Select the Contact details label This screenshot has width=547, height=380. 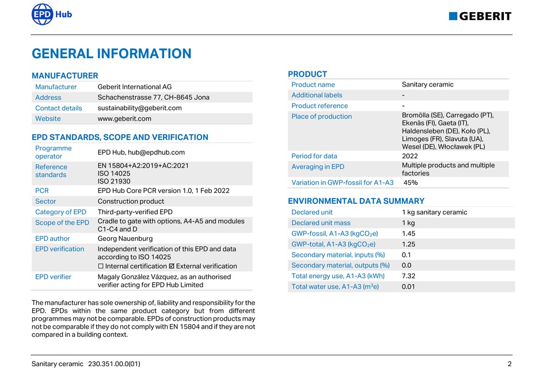[59, 108]
